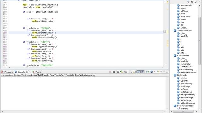Select SceneGraphModel class in Outline

coord(185,106)
